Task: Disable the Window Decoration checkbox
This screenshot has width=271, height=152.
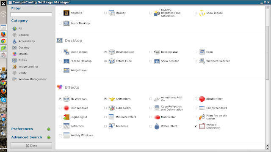Action: pyautogui.click(x=196, y=126)
